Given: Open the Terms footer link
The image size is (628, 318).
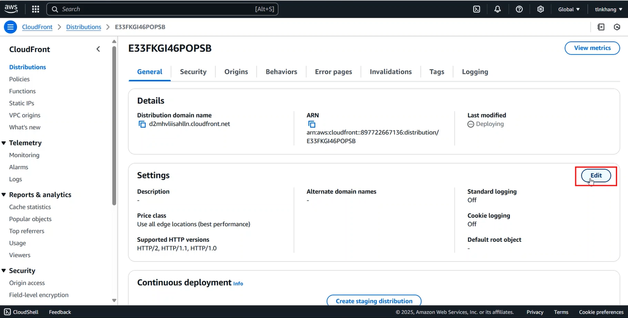Looking at the screenshot, I should [x=561, y=312].
